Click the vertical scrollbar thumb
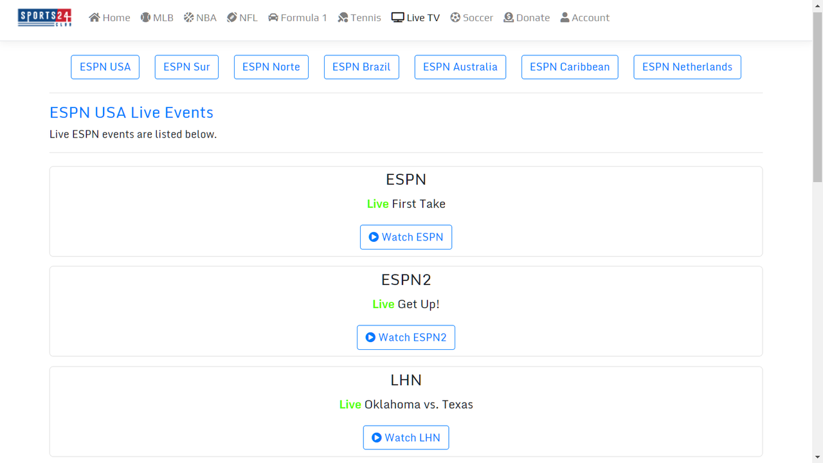This screenshot has width=823, height=463. (x=817, y=96)
